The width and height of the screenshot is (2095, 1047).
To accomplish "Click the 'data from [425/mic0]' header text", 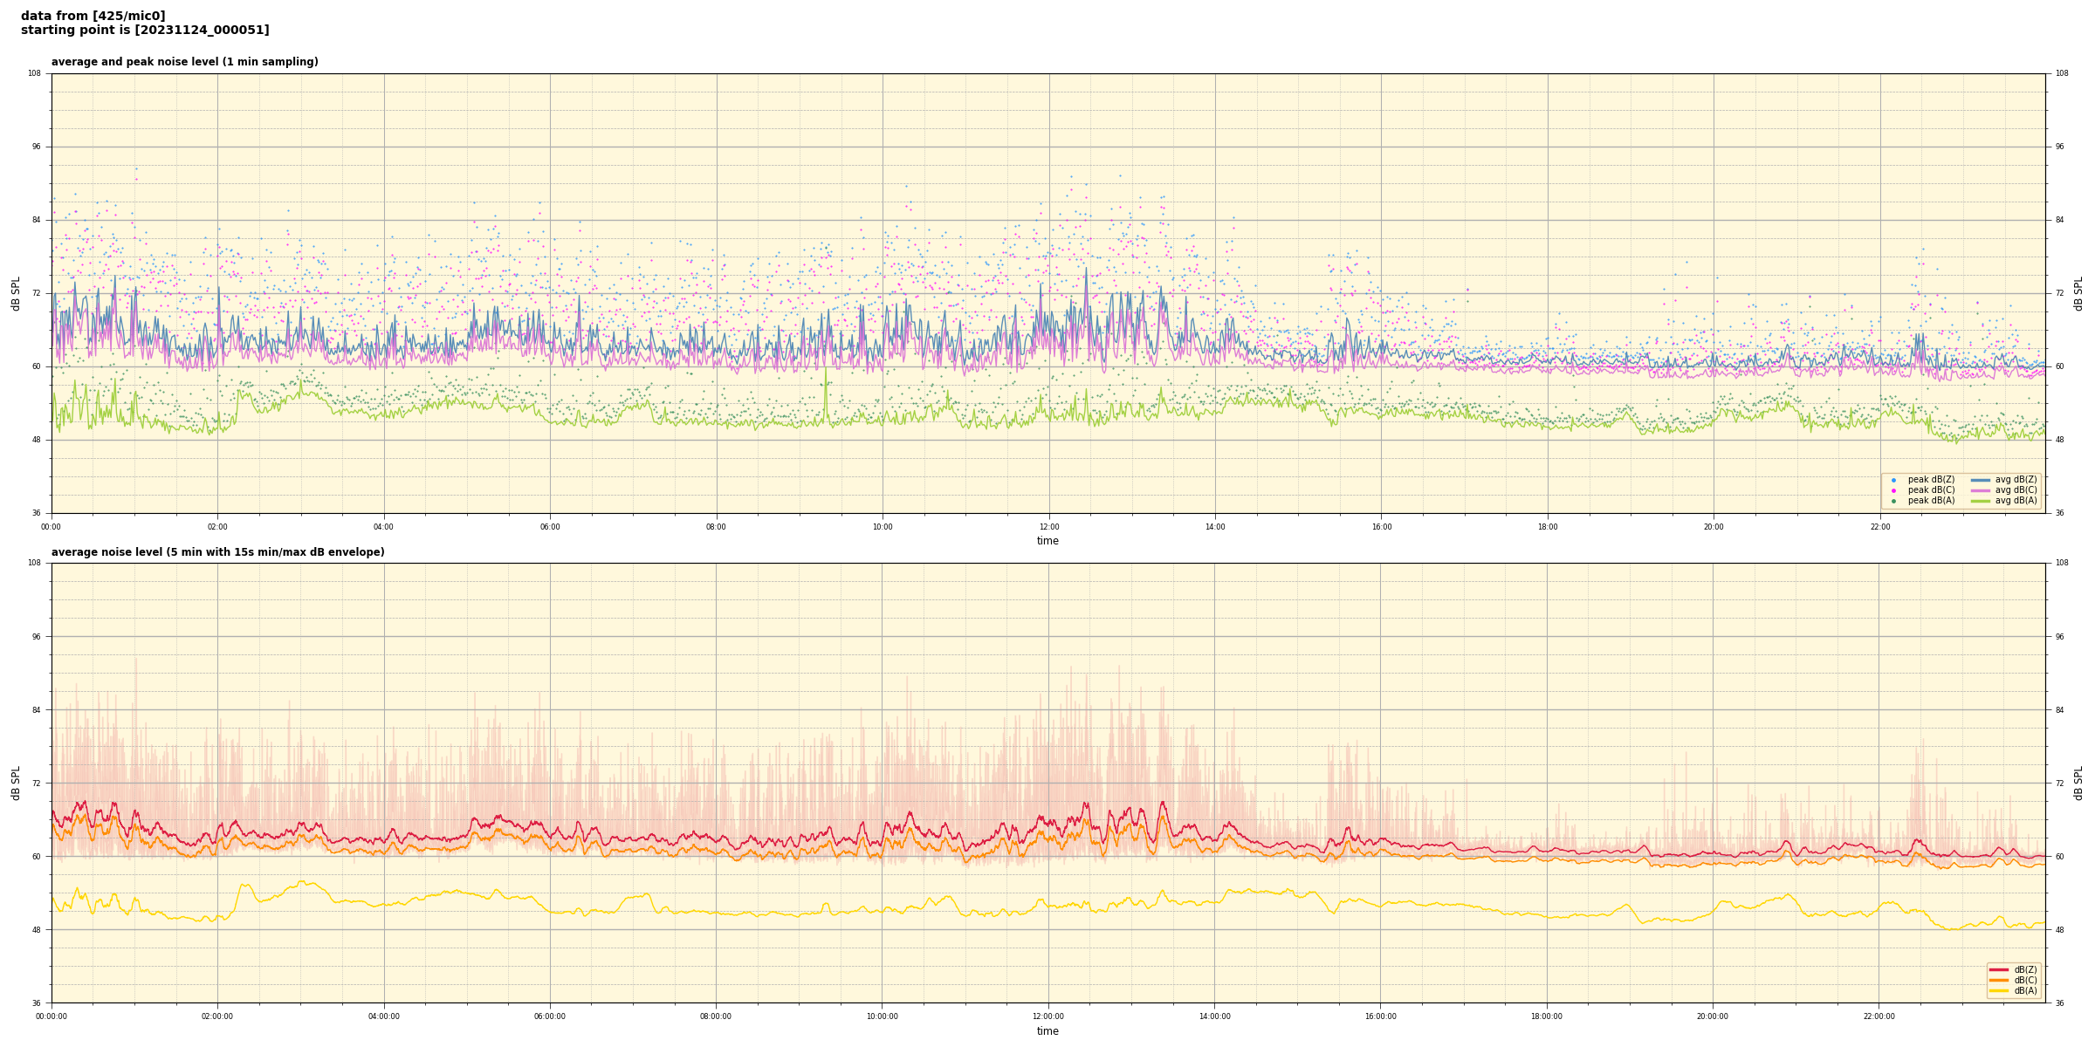I will [x=93, y=16].
